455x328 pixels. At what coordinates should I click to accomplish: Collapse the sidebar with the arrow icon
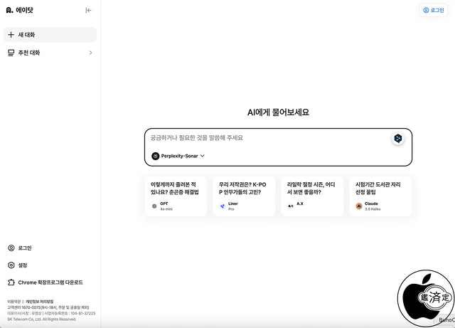pyautogui.click(x=88, y=10)
